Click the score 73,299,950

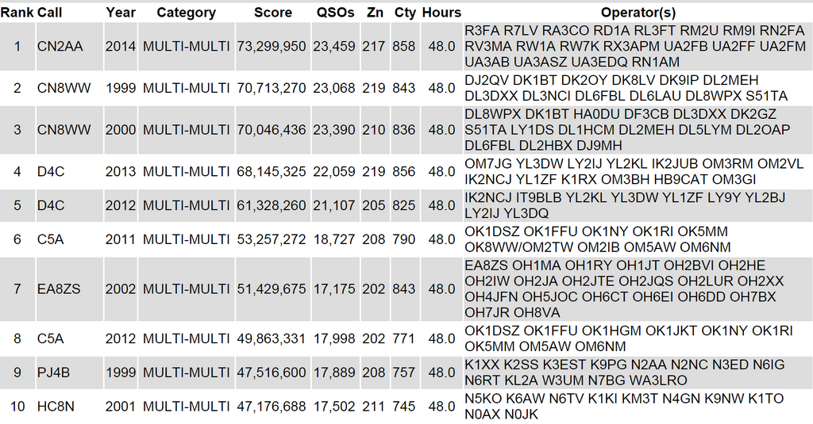click(272, 47)
